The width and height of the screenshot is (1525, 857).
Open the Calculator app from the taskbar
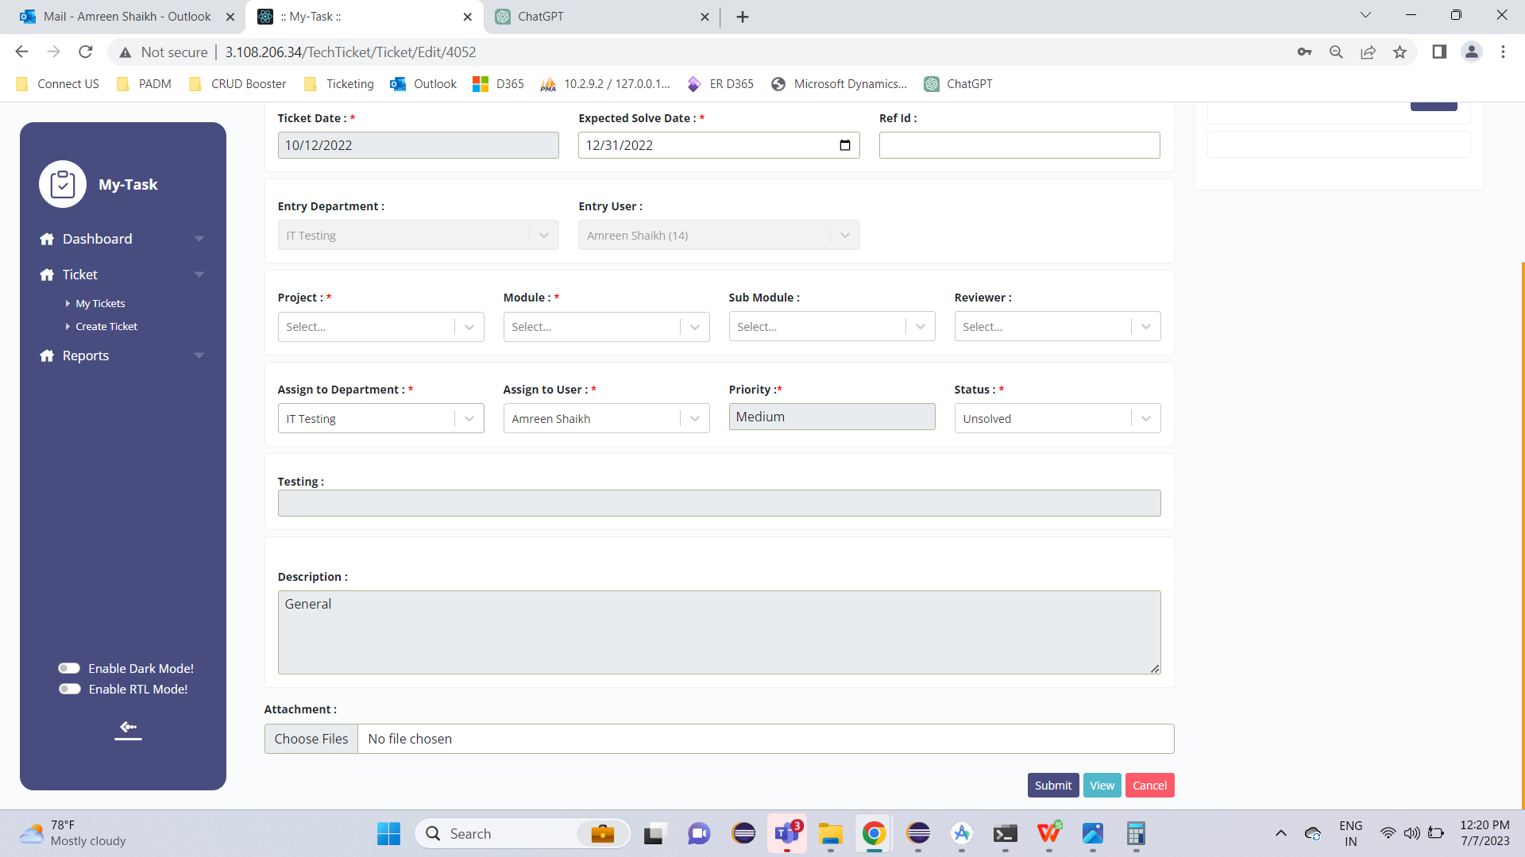(1136, 833)
